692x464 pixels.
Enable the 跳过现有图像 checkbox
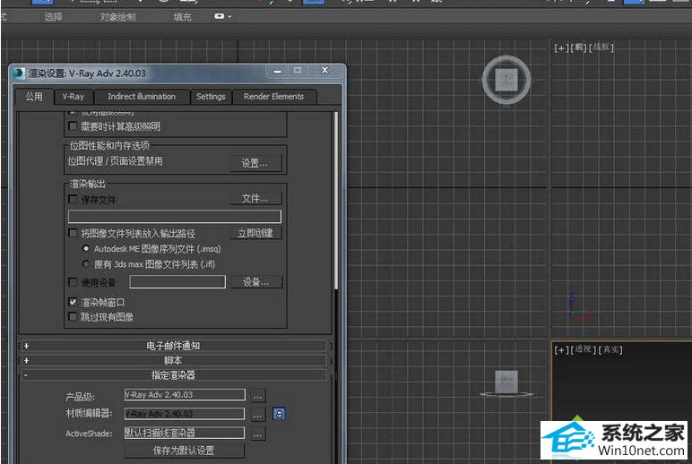(73, 317)
